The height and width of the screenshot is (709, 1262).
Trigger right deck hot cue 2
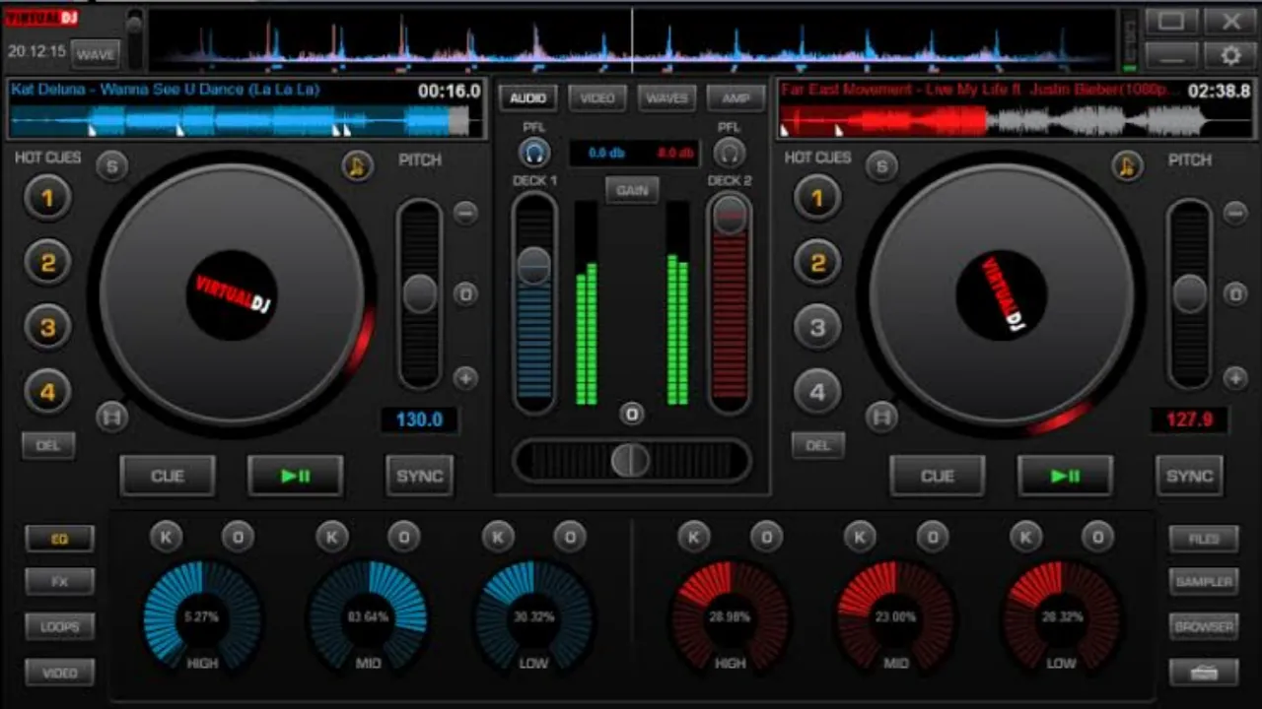point(817,263)
